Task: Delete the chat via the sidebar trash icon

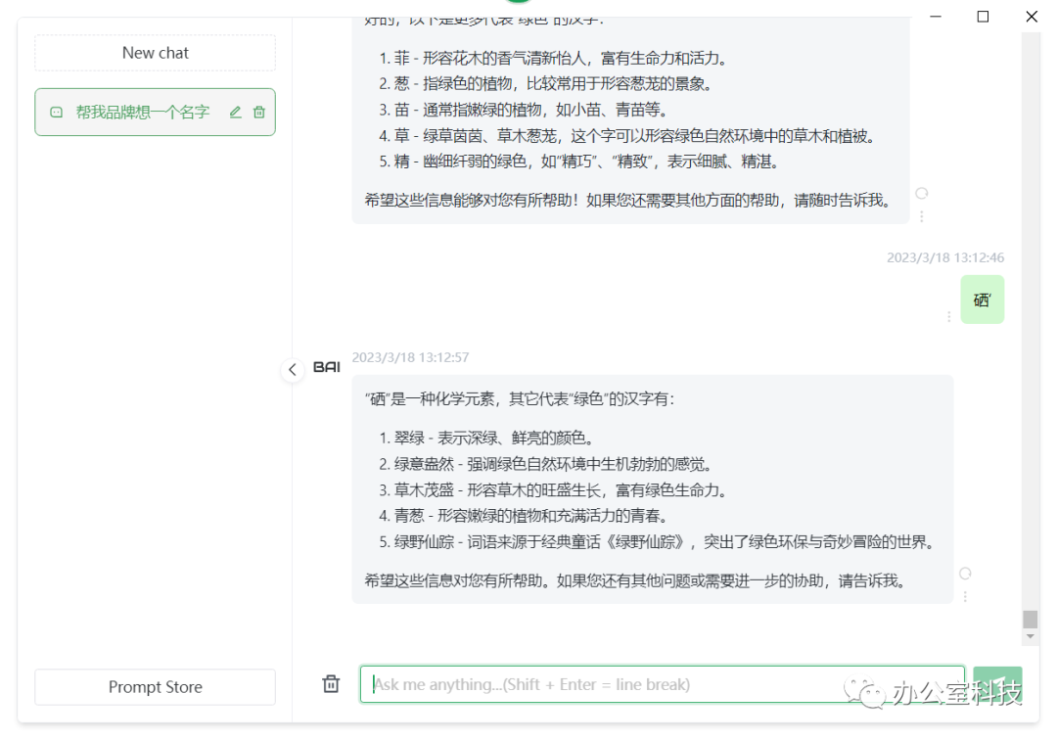Action: pyautogui.click(x=258, y=112)
